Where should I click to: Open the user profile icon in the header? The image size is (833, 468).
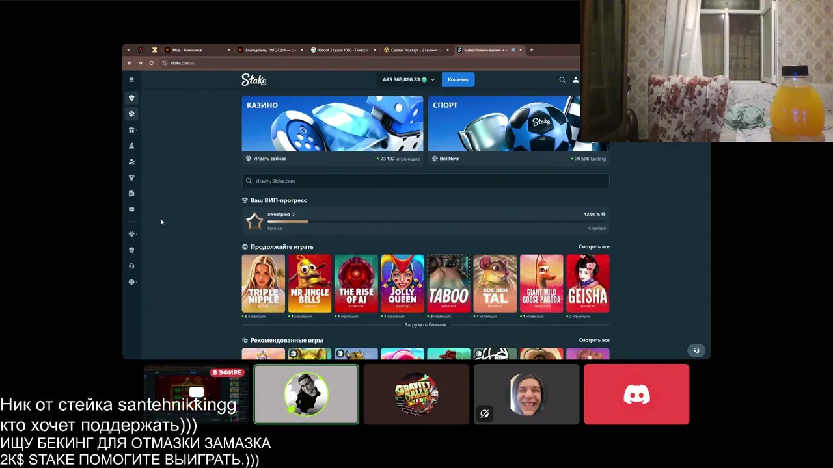[575, 79]
